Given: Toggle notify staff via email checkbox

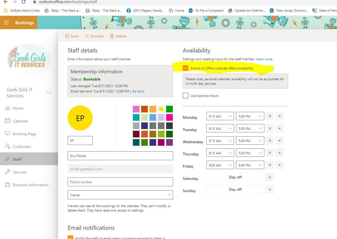Looking at the screenshot, I should (x=70, y=237).
